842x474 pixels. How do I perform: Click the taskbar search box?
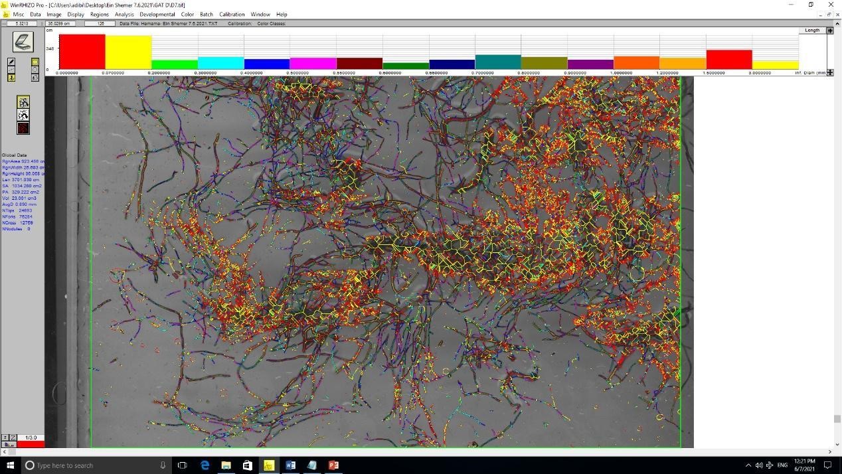[x=96, y=465]
